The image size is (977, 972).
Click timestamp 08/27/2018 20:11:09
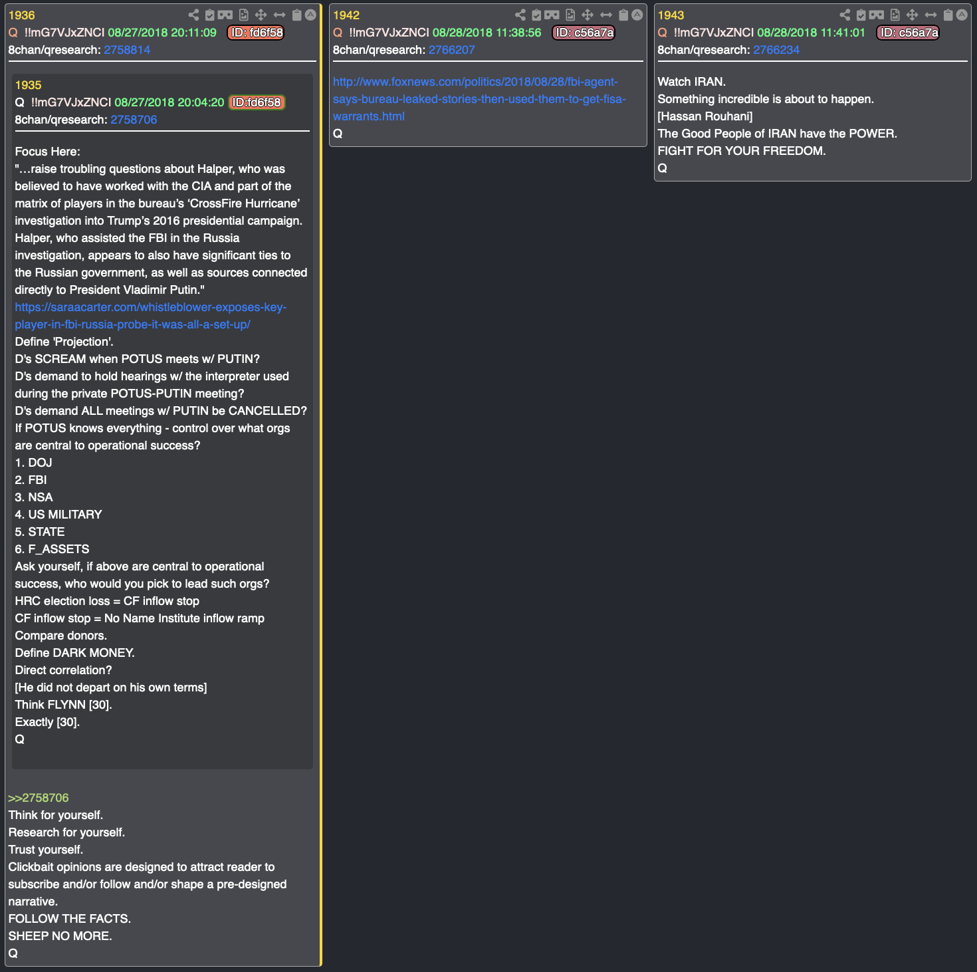pyautogui.click(x=162, y=33)
